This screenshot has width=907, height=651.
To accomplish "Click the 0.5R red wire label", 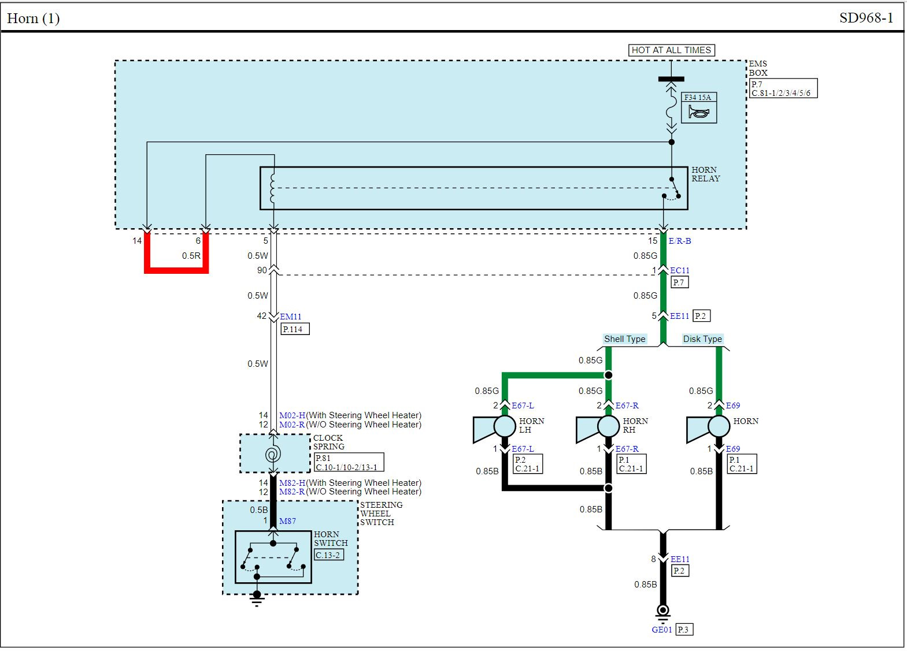I will point(191,255).
